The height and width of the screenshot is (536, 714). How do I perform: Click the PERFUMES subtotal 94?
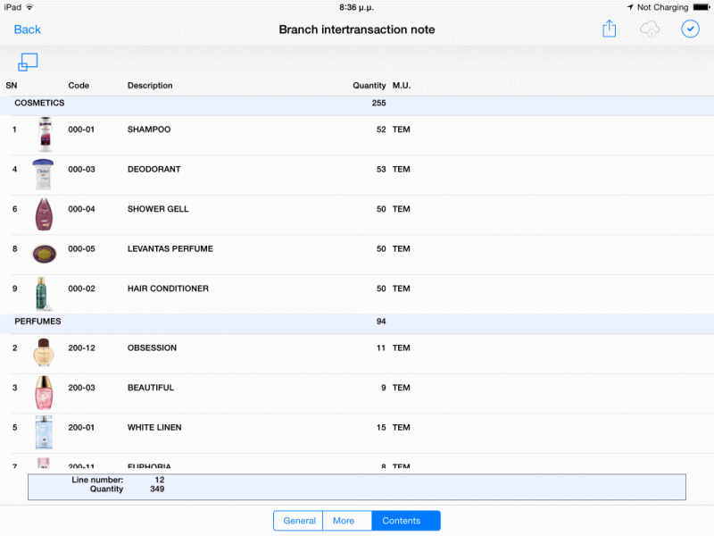click(381, 322)
